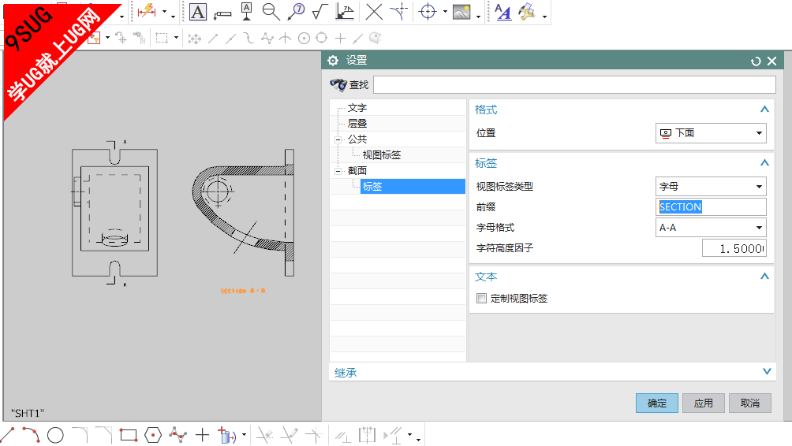Select the Circle sketch tool
Viewport: 792px width, 446px height.
click(x=55, y=435)
